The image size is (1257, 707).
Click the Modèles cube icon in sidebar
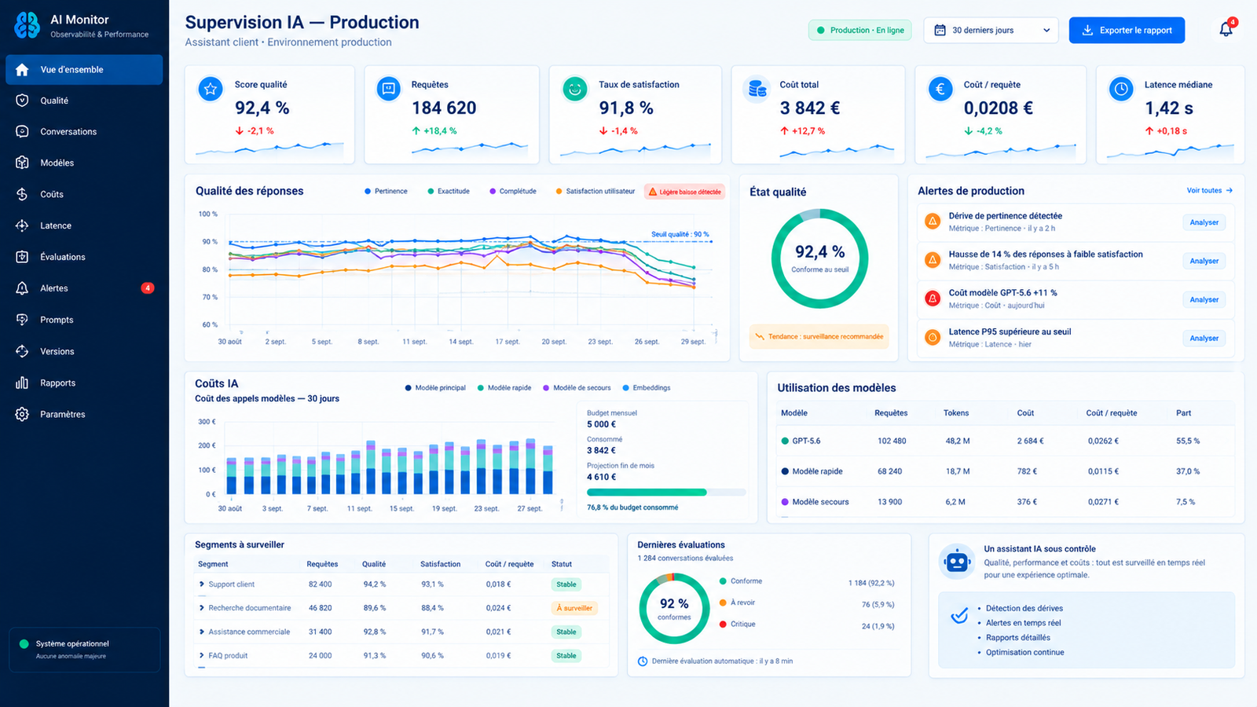point(22,163)
